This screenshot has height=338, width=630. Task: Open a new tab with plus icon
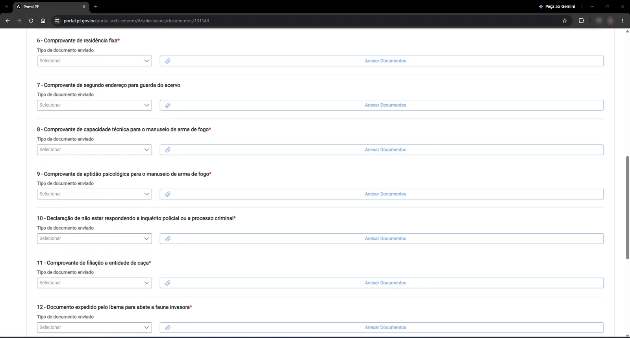tap(96, 7)
